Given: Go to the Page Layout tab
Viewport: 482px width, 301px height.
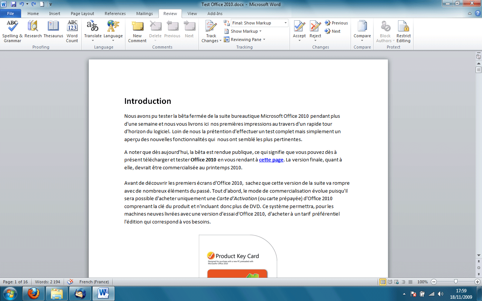Looking at the screenshot, I should (82, 14).
